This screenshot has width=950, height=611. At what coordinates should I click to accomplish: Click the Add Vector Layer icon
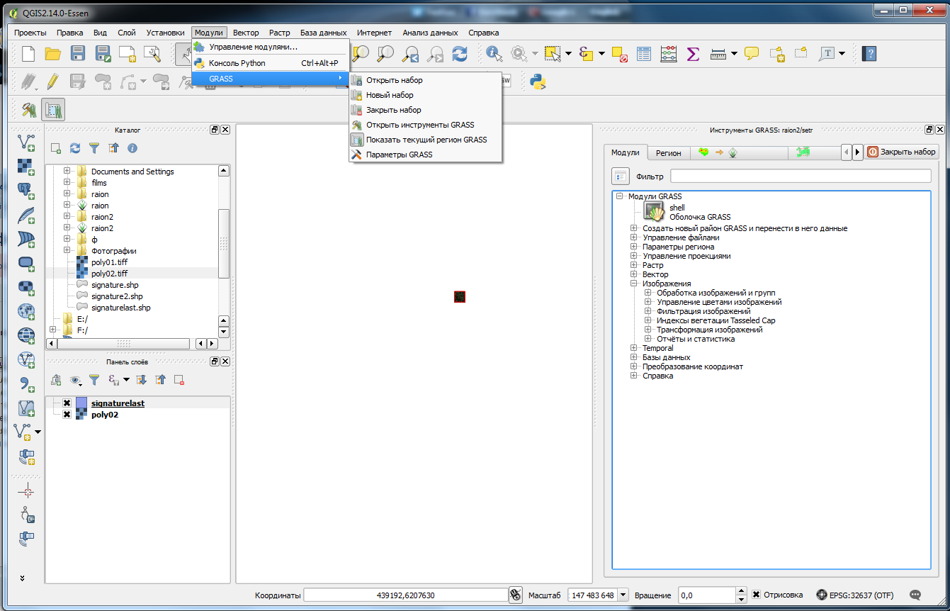pyautogui.click(x=26, y=142)
